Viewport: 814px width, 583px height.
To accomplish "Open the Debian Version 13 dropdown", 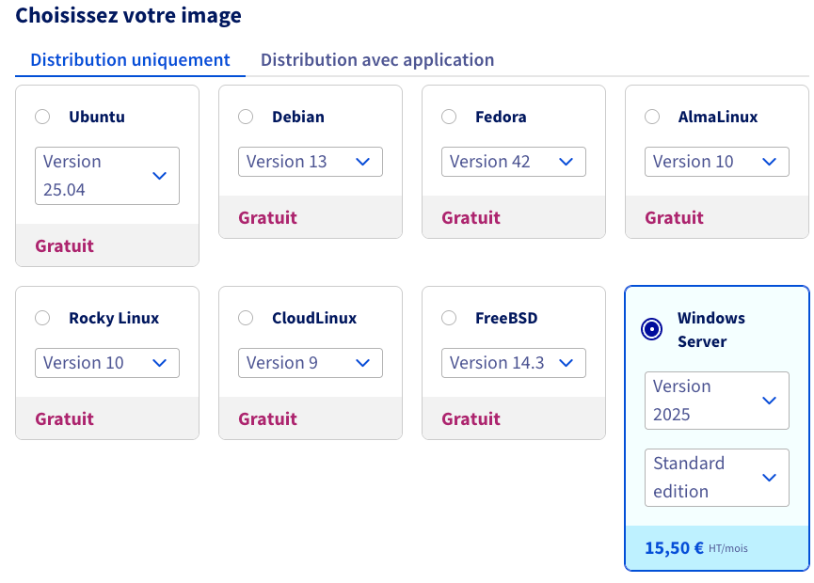I will [311, 162].
